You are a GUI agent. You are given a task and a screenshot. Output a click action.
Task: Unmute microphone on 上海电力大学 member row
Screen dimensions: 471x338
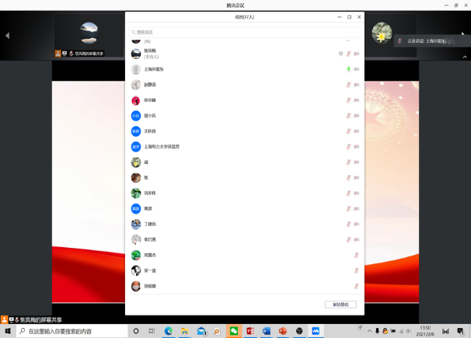(348, 147)
